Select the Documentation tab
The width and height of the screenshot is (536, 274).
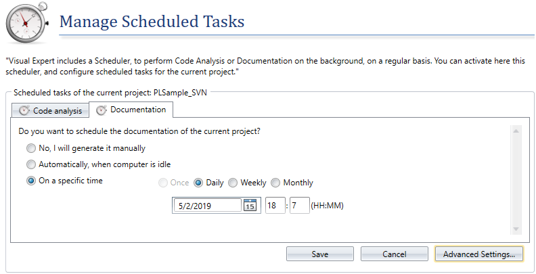tap(131, 109)
